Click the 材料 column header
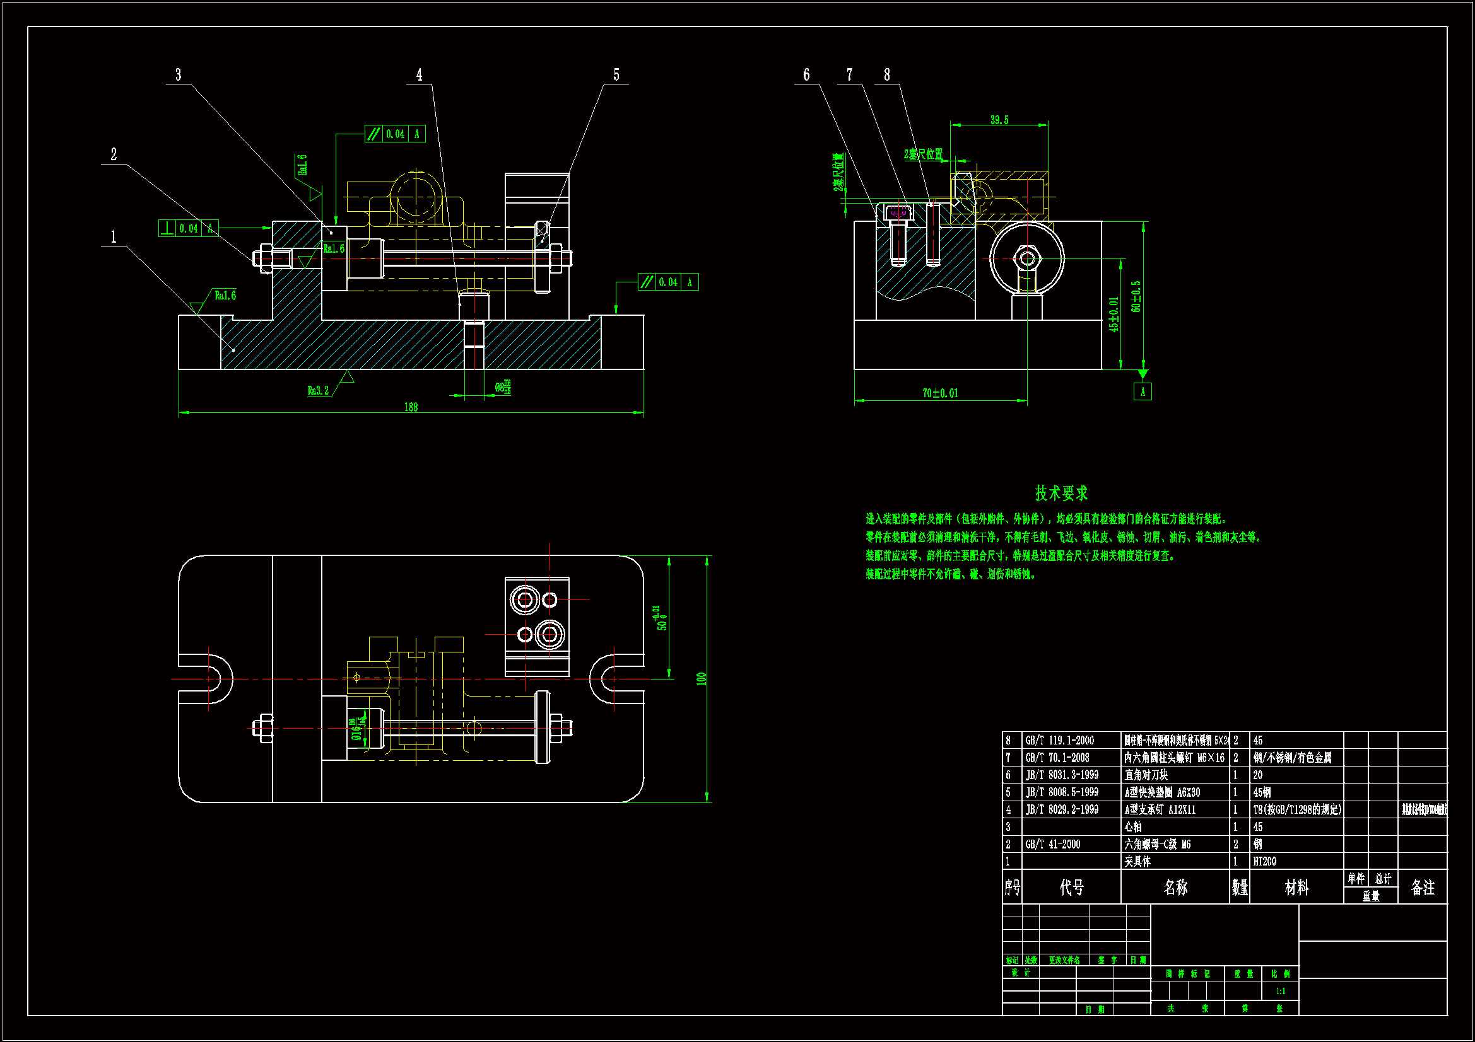 (x=1296, y=888)
